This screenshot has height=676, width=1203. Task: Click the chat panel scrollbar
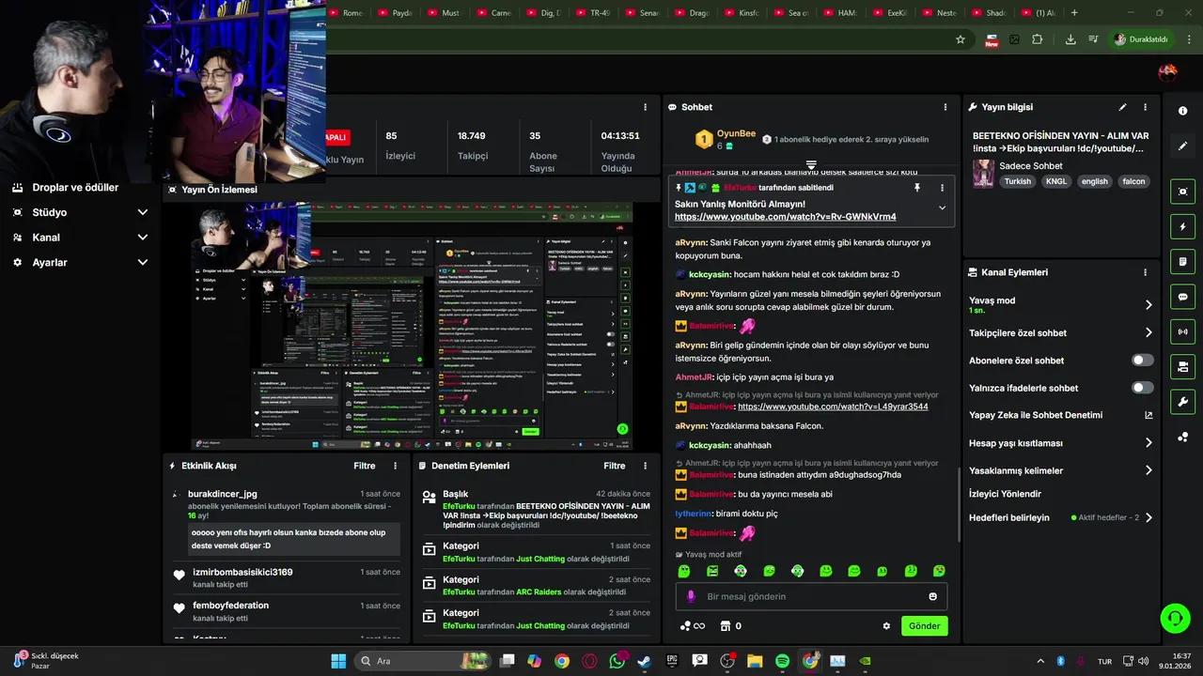tap(958, 505)
